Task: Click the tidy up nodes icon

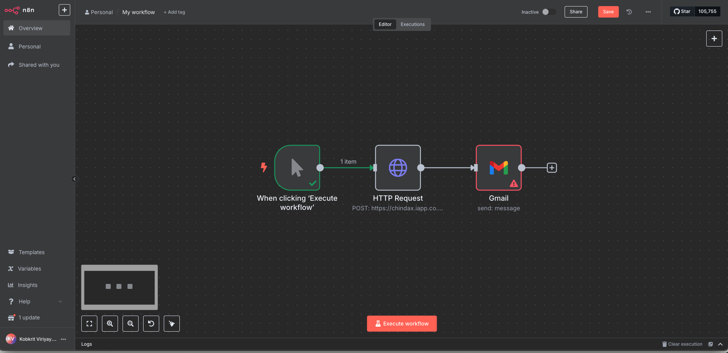Action: (x=172, y=324)
